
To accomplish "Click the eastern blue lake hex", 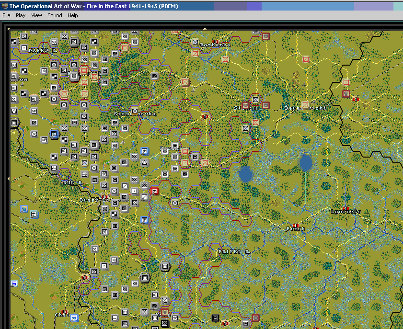I will tap(306, 163).
